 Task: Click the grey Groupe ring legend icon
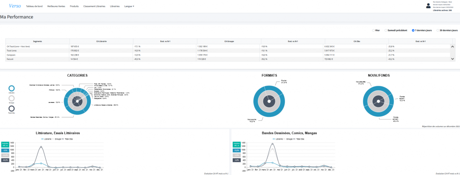click(11, 98)
